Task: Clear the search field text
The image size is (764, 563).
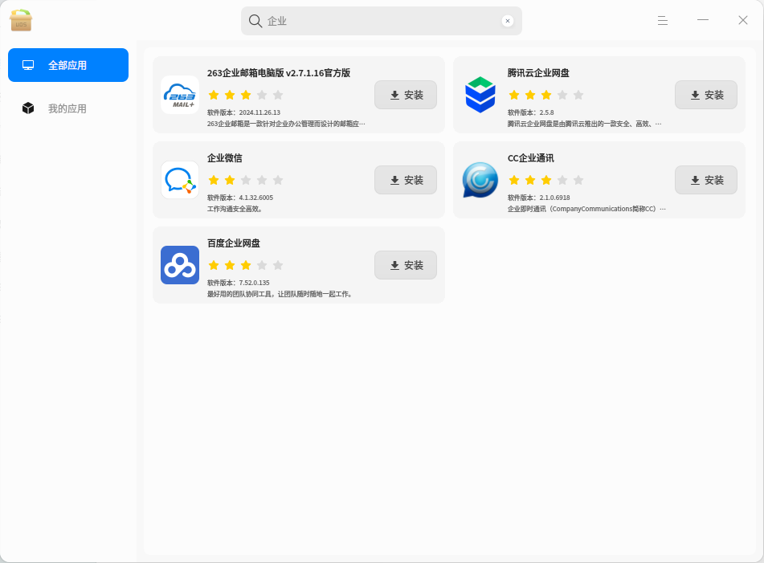Action: [x=508, y=21]
